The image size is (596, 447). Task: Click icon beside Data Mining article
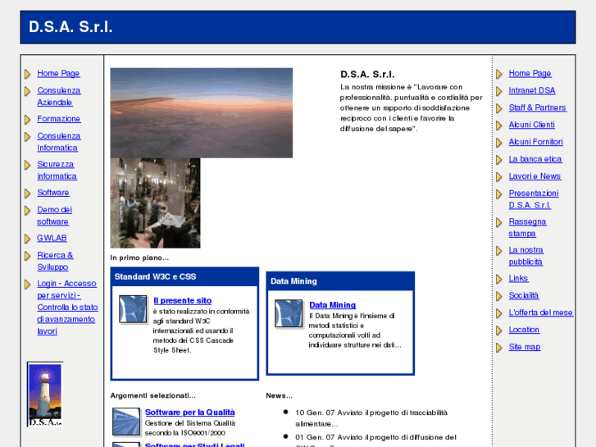point(289,314)
